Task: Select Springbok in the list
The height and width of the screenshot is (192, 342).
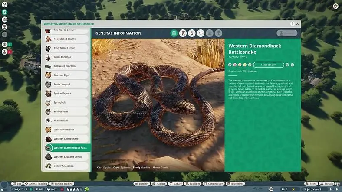Action: click(x=66, y=102)
